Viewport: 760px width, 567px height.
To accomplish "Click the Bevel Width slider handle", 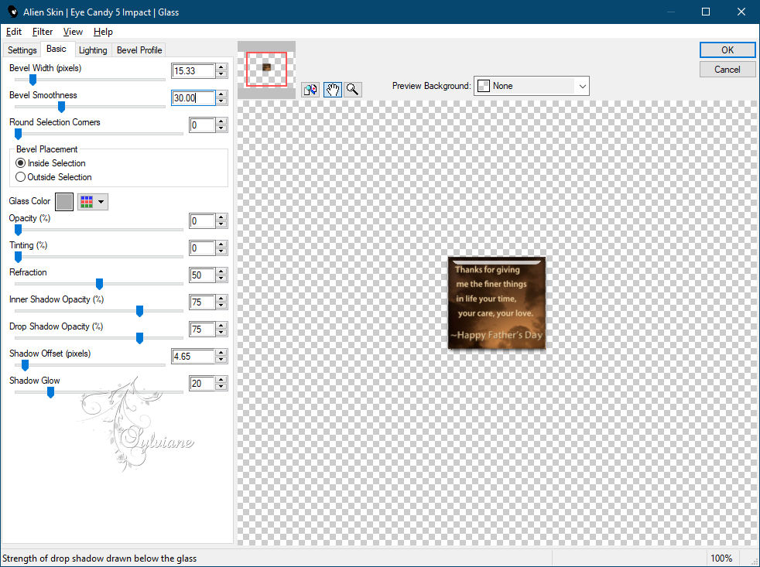I will (33, 80).
